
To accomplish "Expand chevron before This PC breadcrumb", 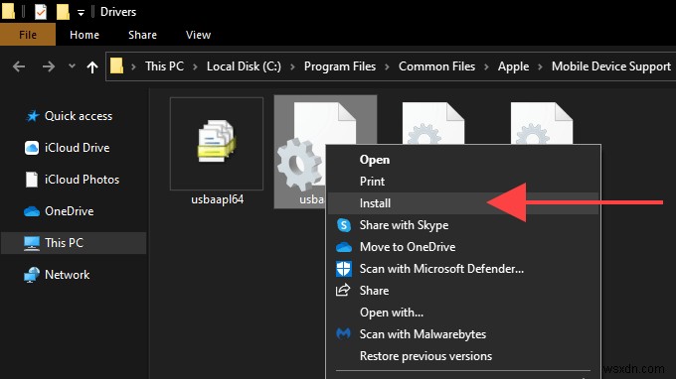I will [133, 66].
